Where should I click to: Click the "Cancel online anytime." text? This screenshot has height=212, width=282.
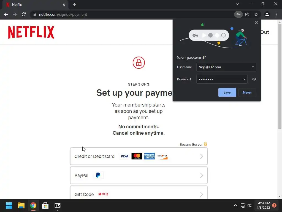(x=139, y=133)
